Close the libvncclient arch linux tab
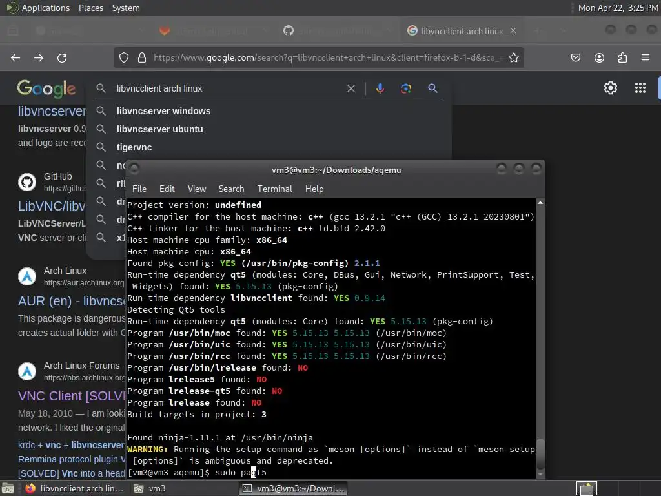The height and width of the screenshot is (496, 661). (513, 31)
